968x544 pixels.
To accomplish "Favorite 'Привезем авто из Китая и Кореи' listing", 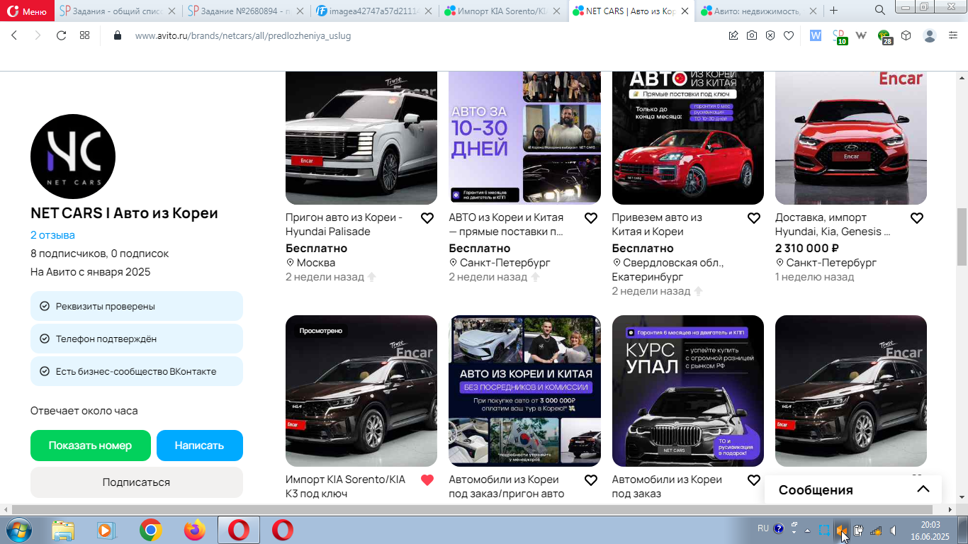I will (x=754, y=218).
